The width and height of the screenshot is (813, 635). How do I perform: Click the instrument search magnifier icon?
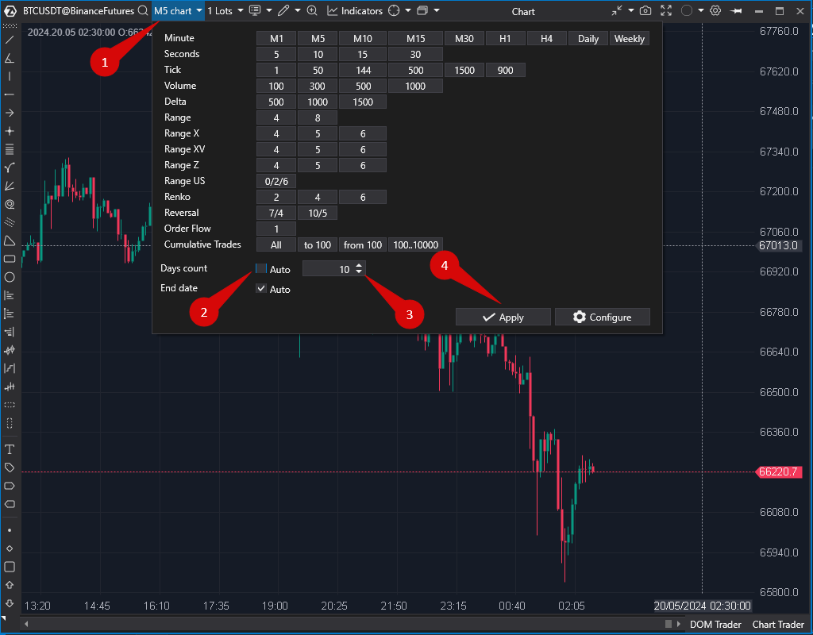point(143,10)
